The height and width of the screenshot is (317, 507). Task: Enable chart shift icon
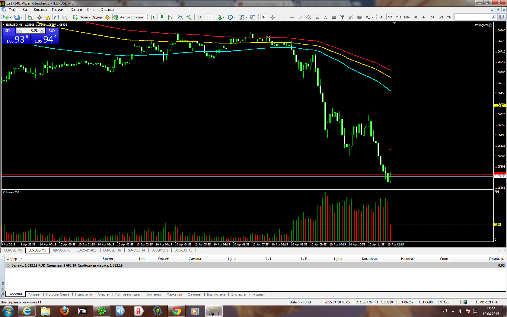[x=209, y=17]
